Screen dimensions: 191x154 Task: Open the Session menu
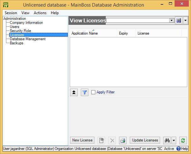click(11, 13)
